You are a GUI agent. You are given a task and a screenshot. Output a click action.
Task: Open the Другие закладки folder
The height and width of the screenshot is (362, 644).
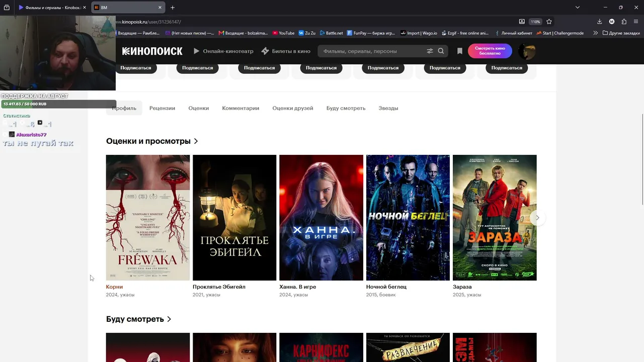[x=621, y=33]
